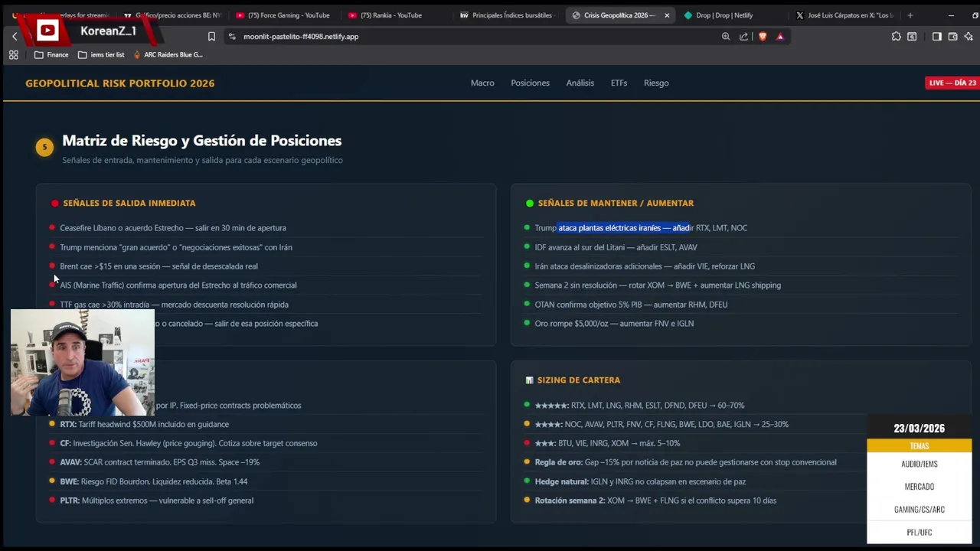Click the window search icon beside extensions
Viewport: 980px width, 551px height.
pyautogui.click(x=912, y=36)
